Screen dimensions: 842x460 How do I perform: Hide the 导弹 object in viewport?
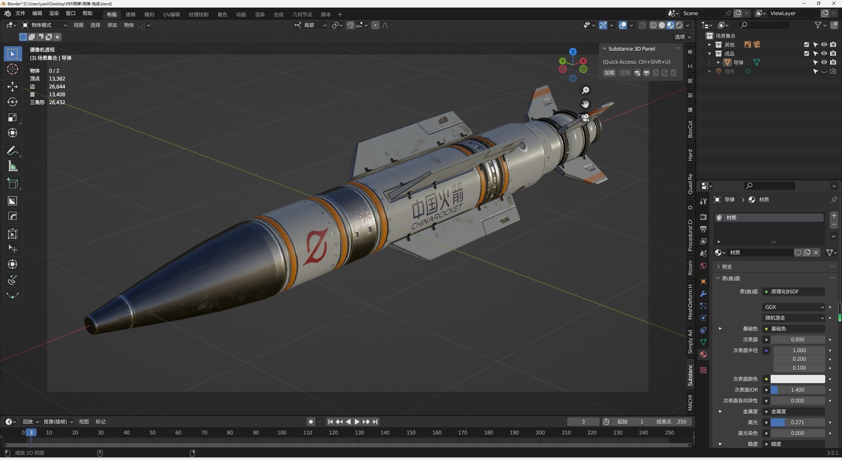[x=824, y=62]
